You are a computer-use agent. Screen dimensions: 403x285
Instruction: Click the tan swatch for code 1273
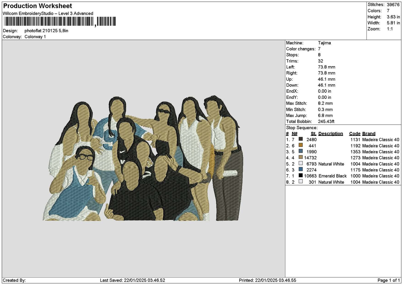tap(301, 157)
